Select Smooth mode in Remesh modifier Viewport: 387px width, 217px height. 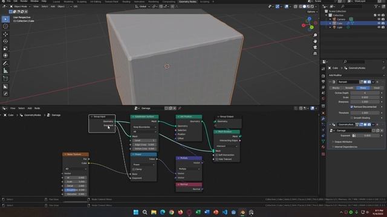(350, 88)
